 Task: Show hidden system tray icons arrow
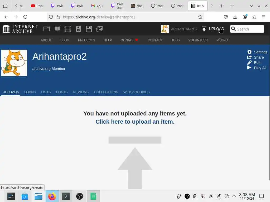[234, 196]
